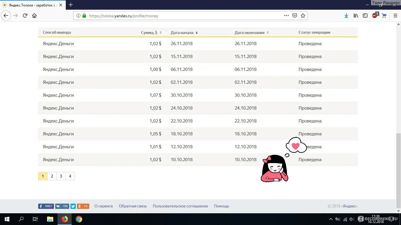Click the volume icon in system tray
The image size is (401, 225).
pos(352,219)
